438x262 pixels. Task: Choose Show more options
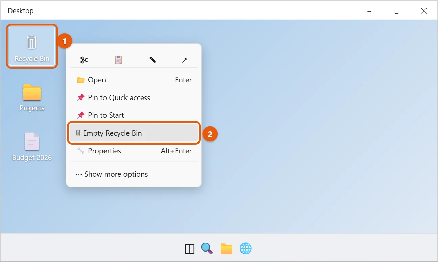(x=134, y=174)
